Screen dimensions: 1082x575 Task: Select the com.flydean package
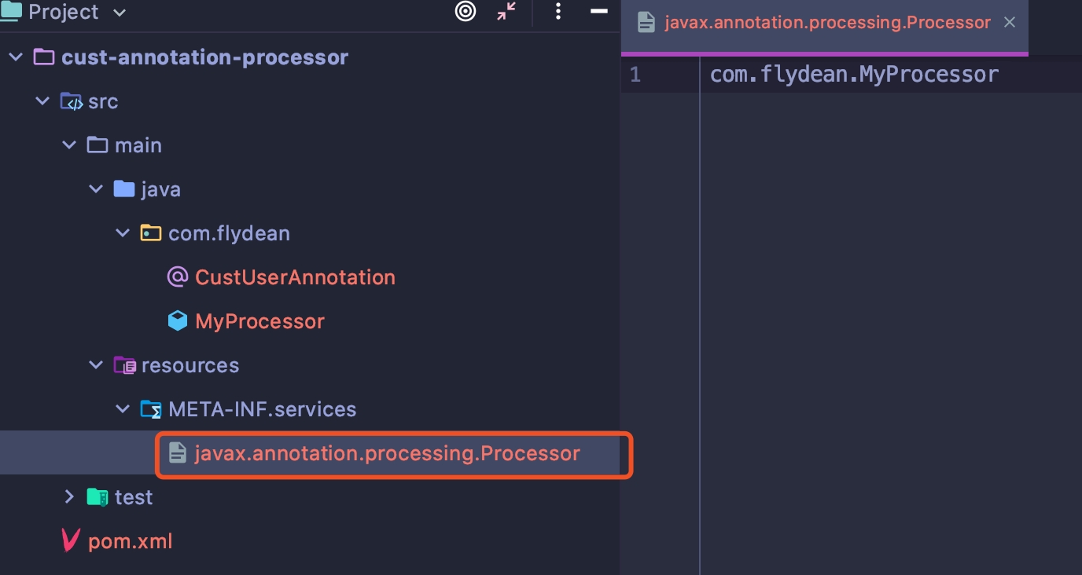229,233
